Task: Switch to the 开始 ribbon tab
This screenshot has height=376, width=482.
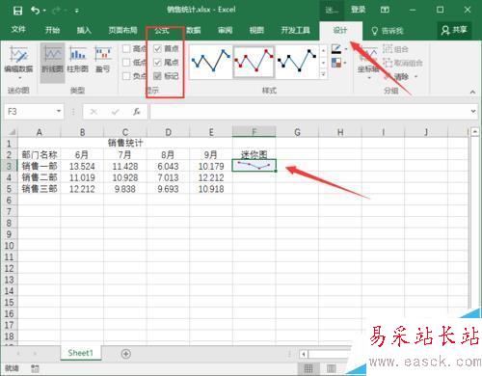Action: 52,30
